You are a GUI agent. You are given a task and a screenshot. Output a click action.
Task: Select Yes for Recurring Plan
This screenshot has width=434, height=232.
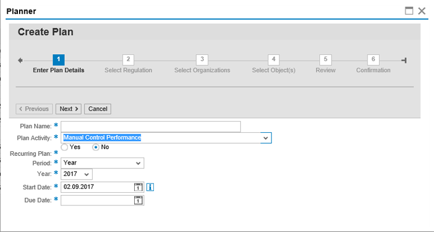point(65,147)
